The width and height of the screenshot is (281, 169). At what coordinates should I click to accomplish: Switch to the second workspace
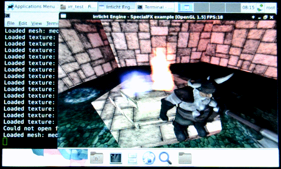[x=201, y=7]
